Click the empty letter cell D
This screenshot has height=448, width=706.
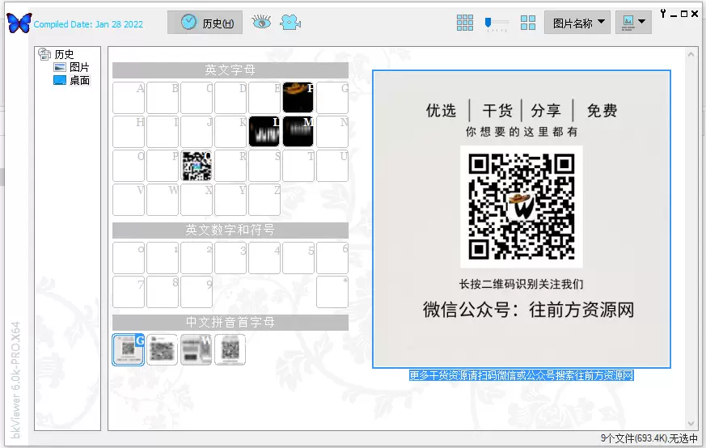click(x=230, y=97)
